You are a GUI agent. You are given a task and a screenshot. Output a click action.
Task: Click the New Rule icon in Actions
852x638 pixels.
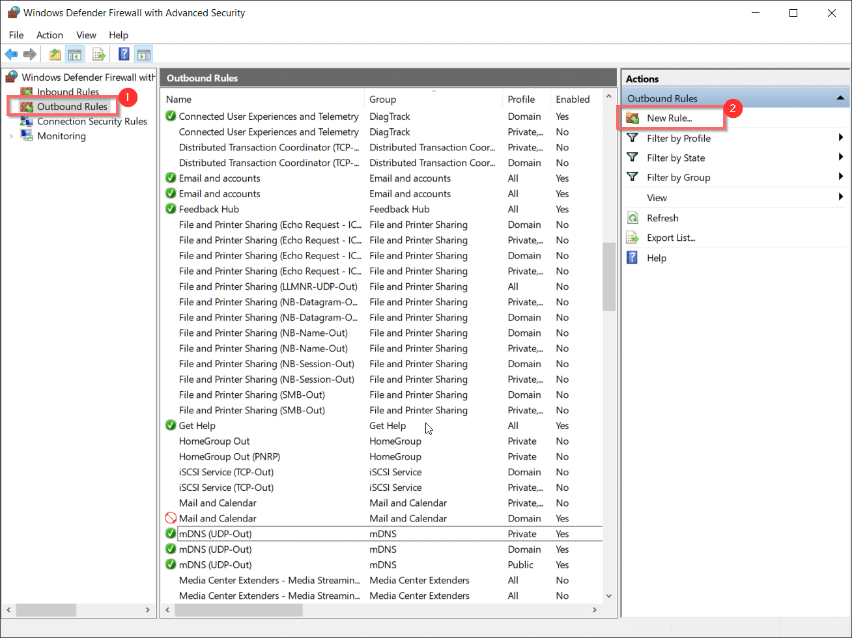[632, 118]
